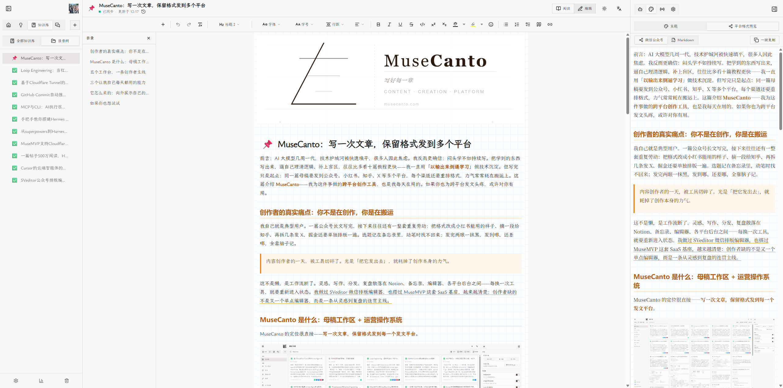This screenshot has height=388, width=783.
Task: Toggle checkbox for GitHub Commit自动推 article
Action: (x=15, y=95)
